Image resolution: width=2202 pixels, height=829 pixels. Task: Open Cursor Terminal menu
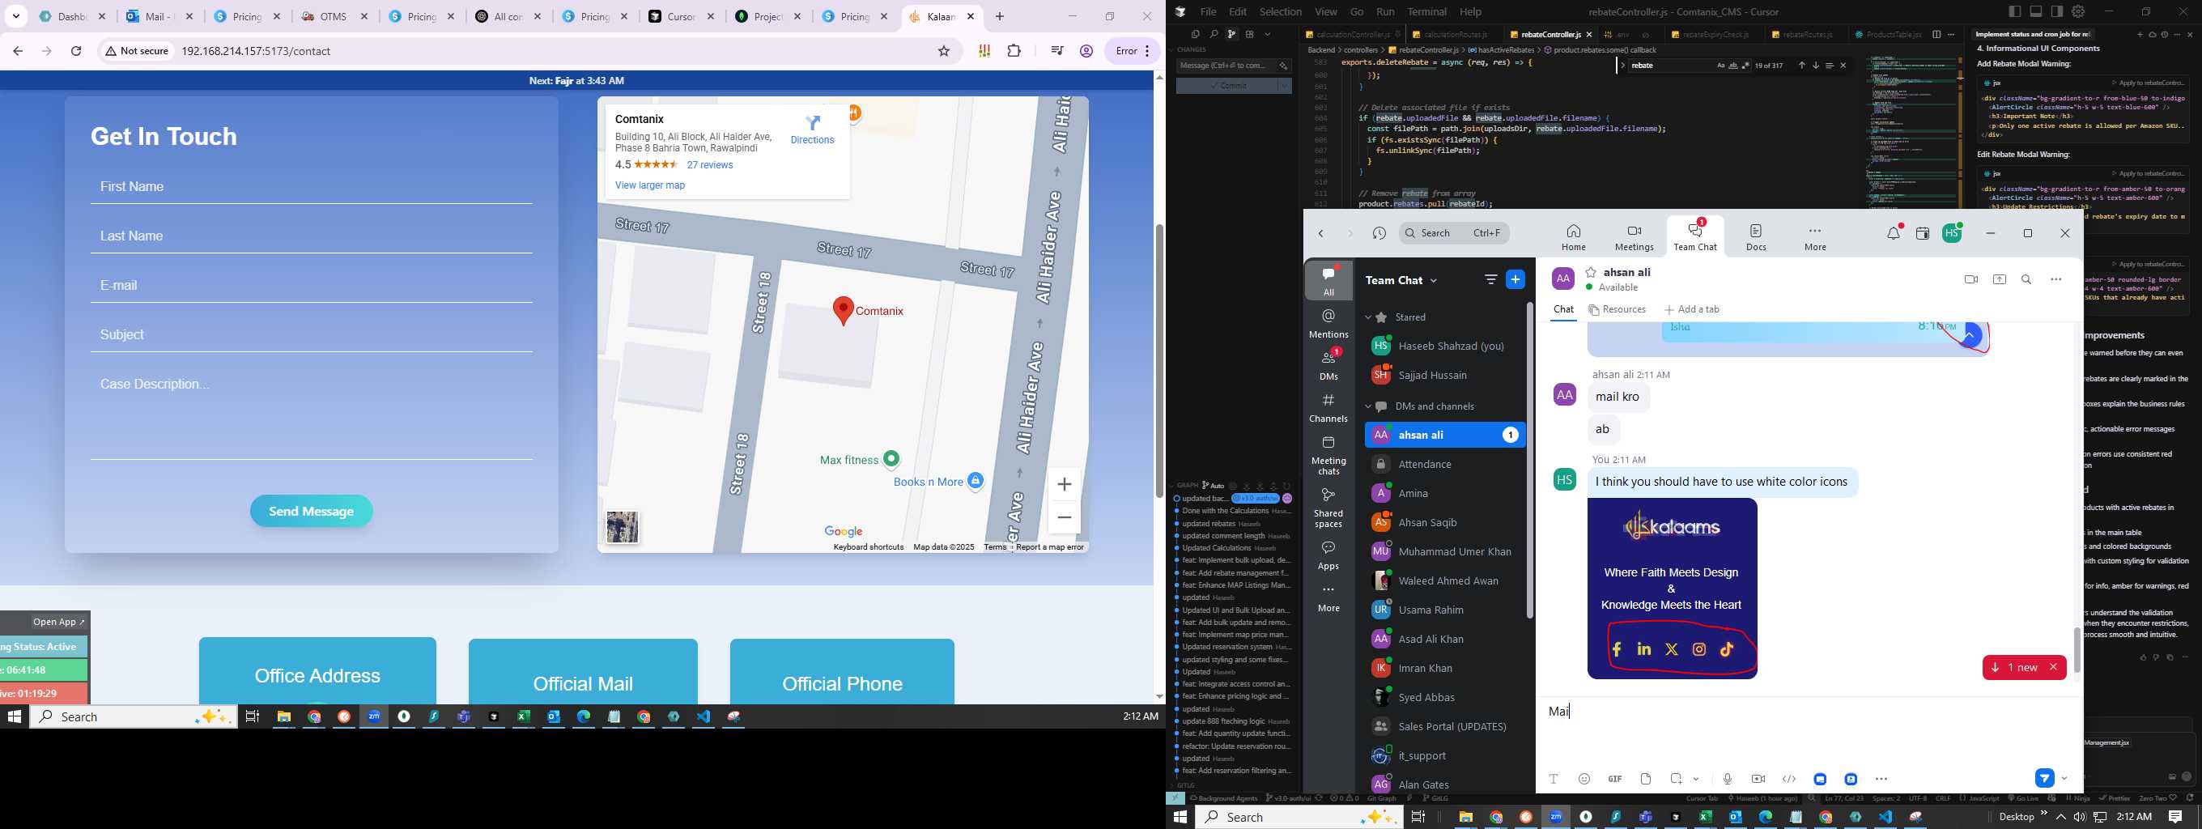click(x=1426, y=12)
